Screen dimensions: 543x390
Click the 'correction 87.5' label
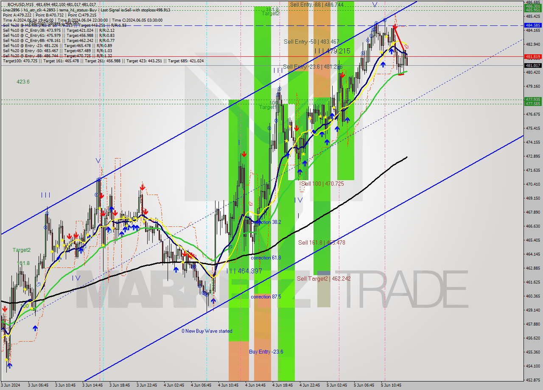pos(266,297)
